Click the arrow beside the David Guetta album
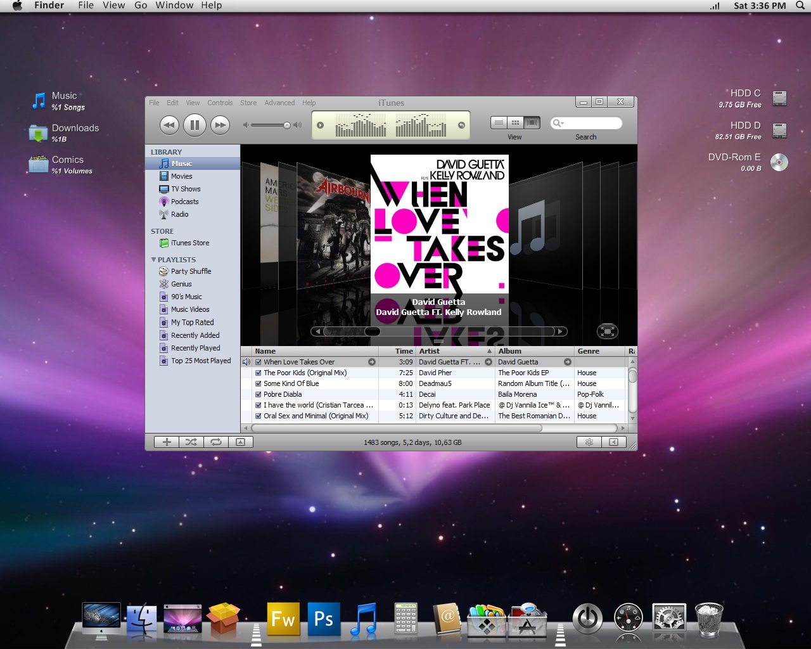 coord(568,363)
